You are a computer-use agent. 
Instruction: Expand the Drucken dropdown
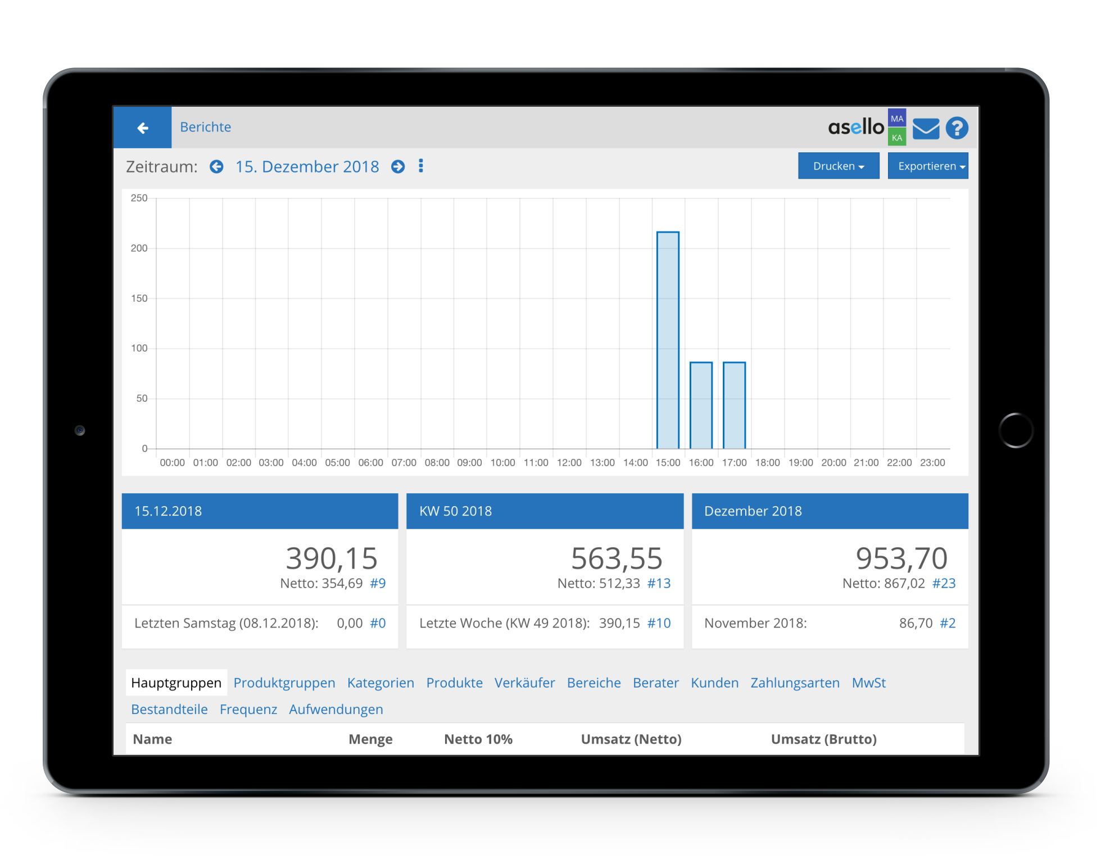[x=838, y=166]
